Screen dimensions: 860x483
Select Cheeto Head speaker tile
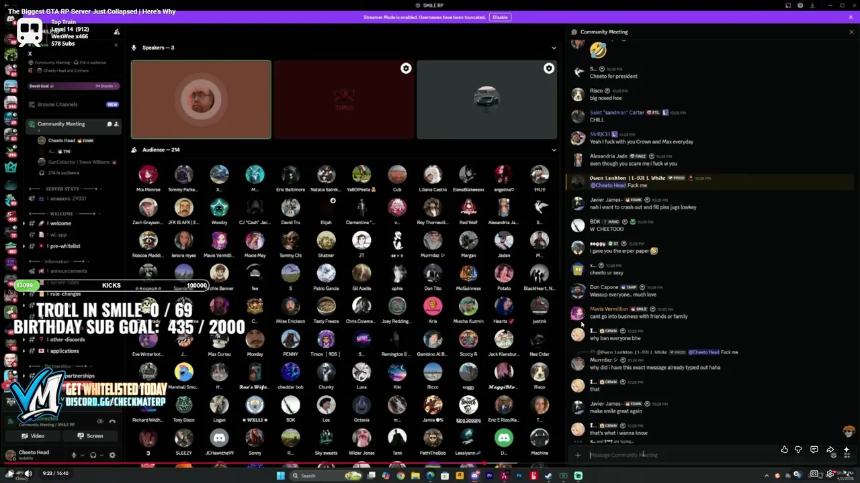[201, 100]
